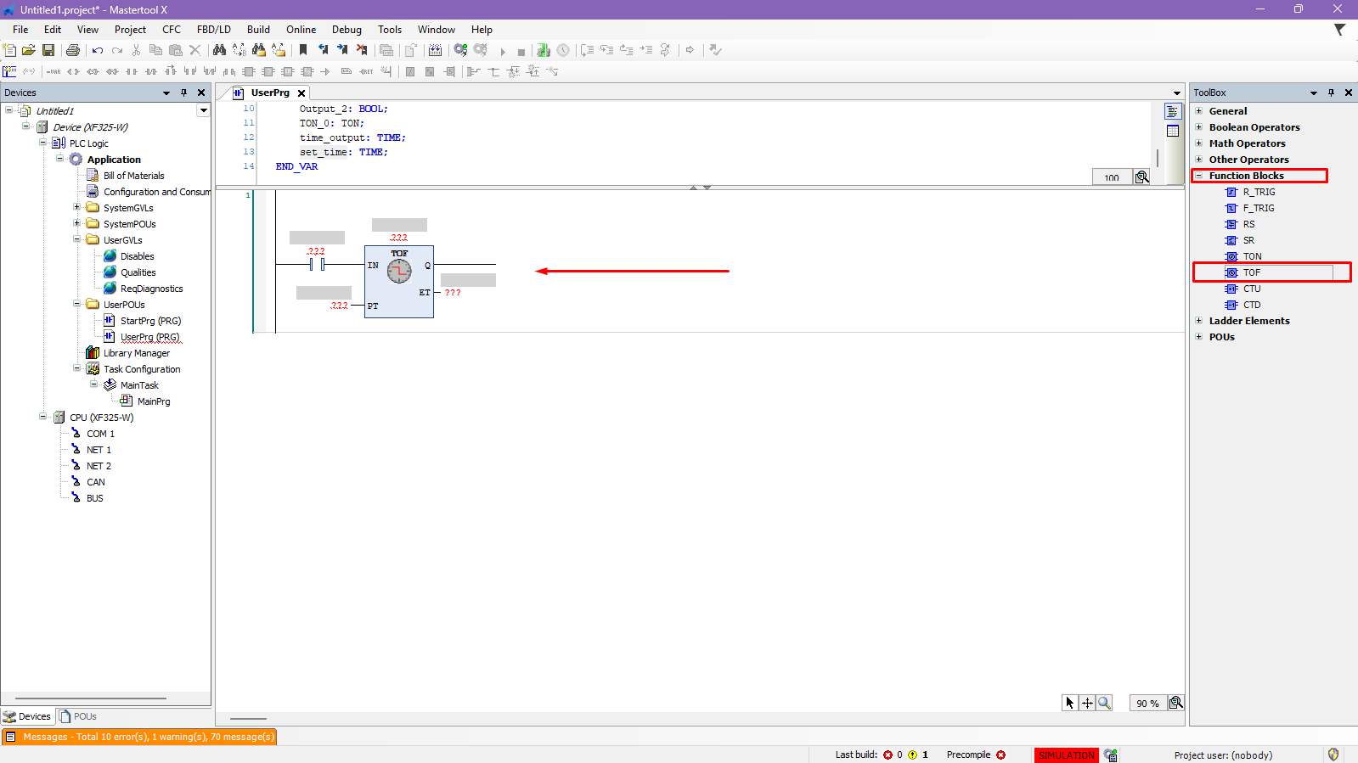This screenshot has height=763, width=1358.
Task: Expand the Ladder Elements category
Action: pyautogui.click(x=1199, y=321)
